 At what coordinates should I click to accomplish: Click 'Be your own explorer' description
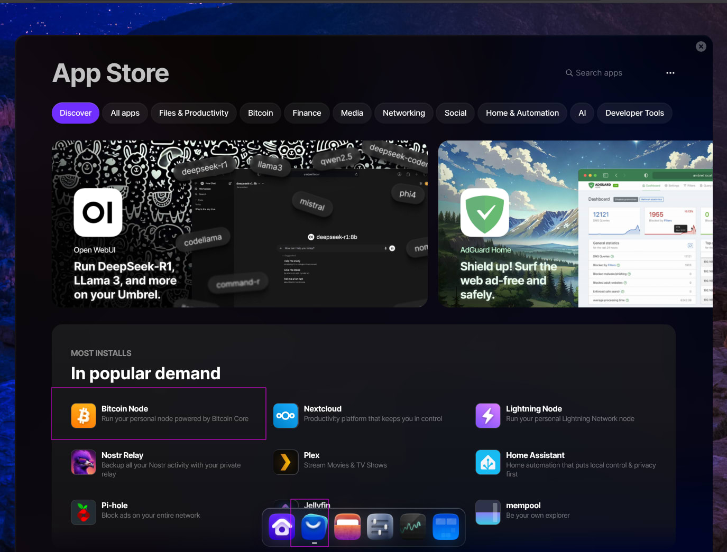tap(538, 516)
